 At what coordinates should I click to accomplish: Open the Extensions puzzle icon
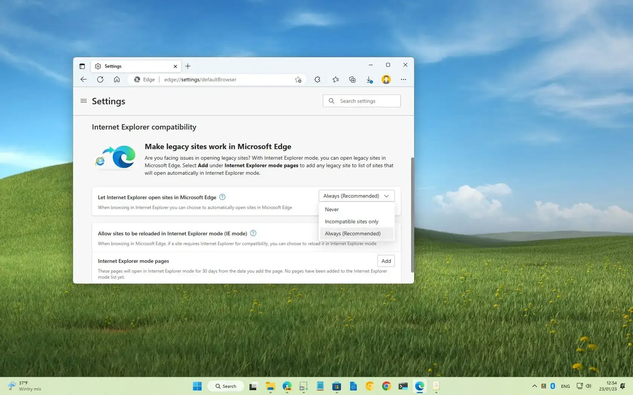(317, 79)
